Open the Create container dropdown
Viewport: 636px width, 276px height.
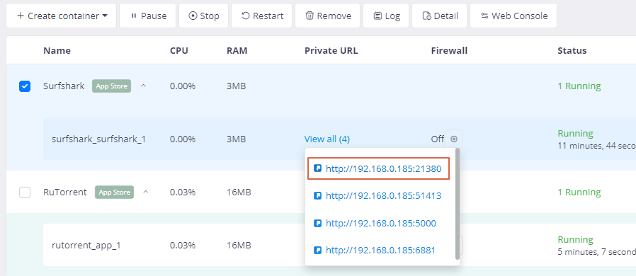coord(61,16)
